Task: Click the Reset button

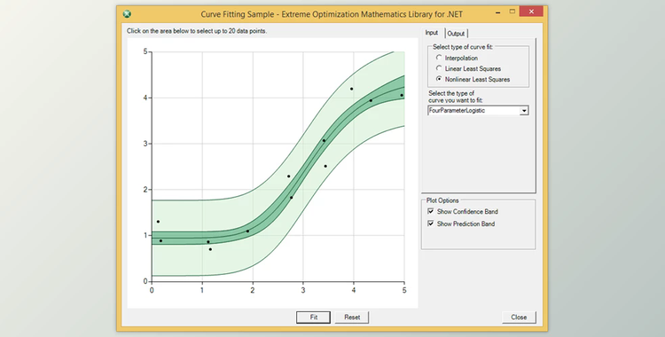Action: pyautogui.click(x=352, y=317)
